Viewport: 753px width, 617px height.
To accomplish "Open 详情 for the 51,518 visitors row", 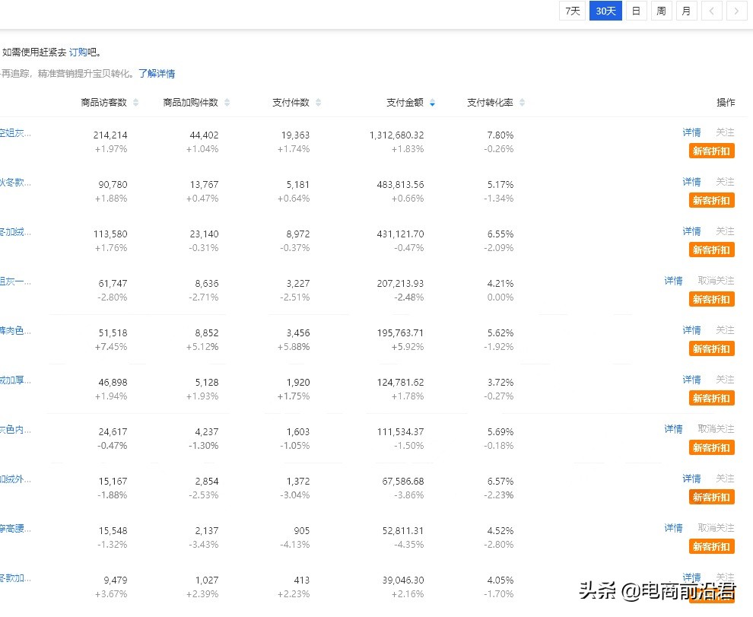I will [691, 330].
